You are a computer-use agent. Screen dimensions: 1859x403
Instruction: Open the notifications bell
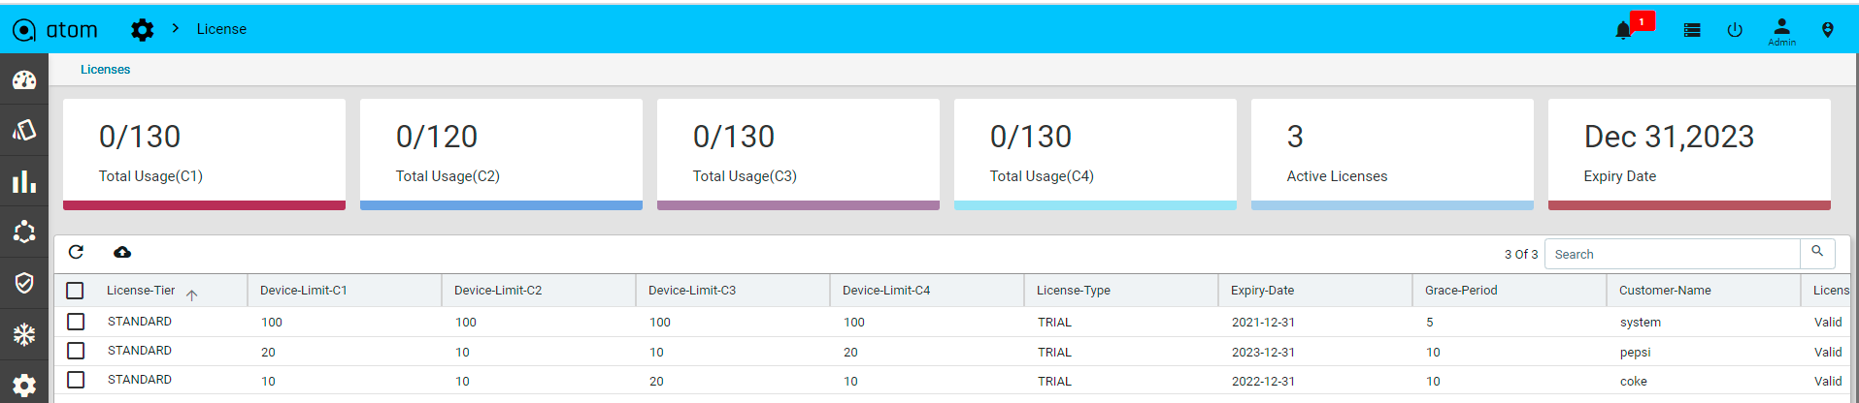1623,31
